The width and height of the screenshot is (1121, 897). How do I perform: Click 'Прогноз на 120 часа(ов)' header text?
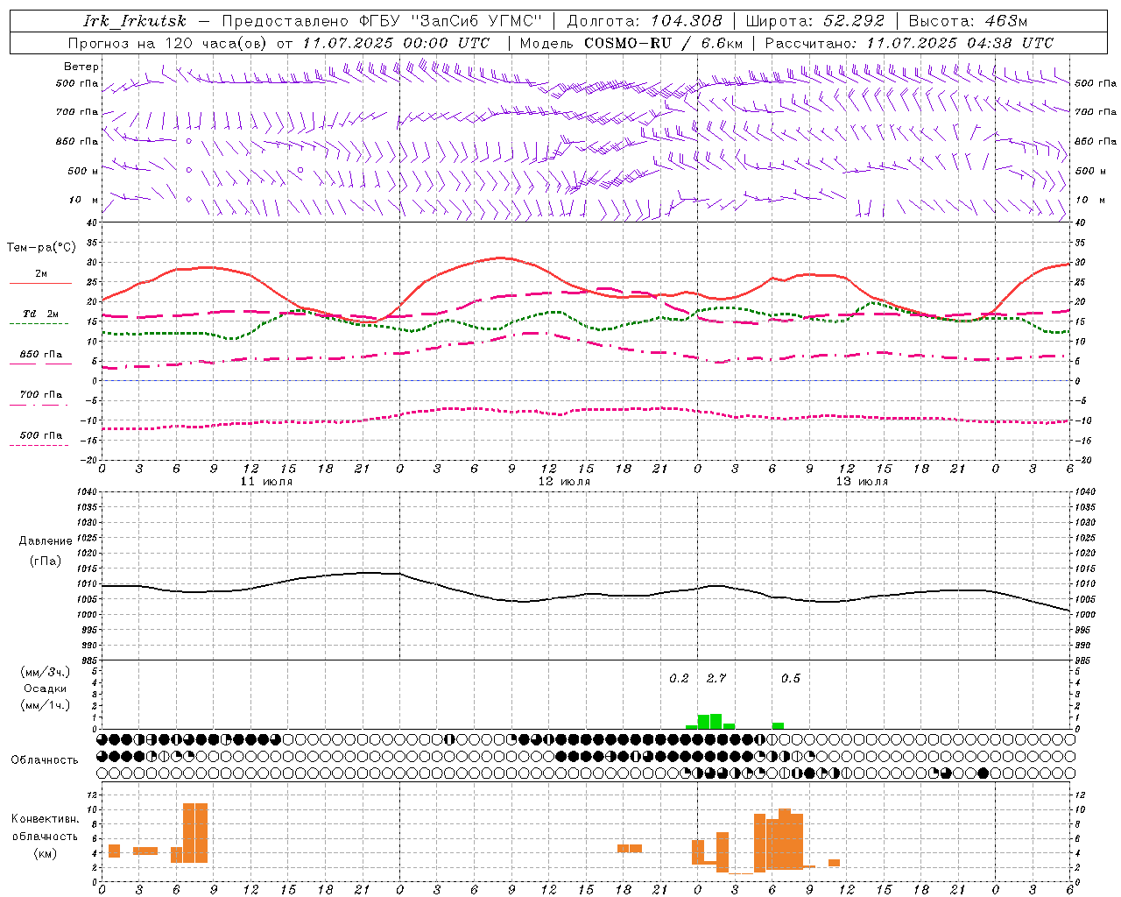(x=169, y=43)
